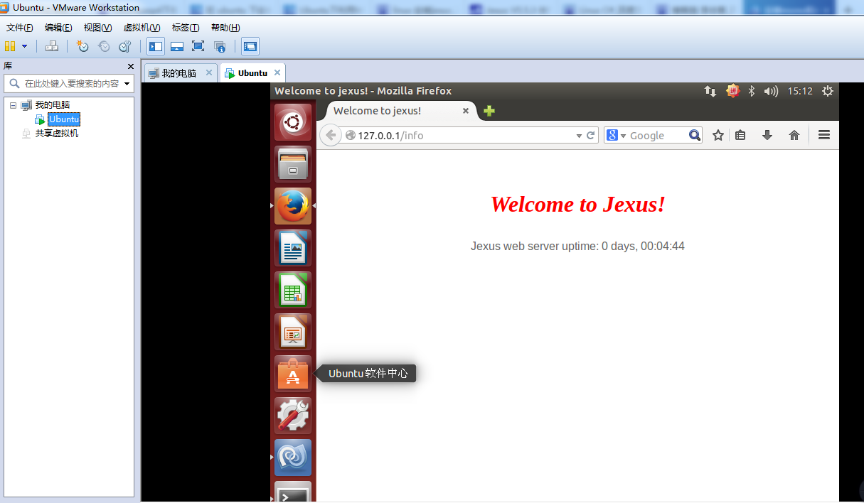Select Ubuntu in the library tree
The image size is (864, 503).
(x=64, y=119)
